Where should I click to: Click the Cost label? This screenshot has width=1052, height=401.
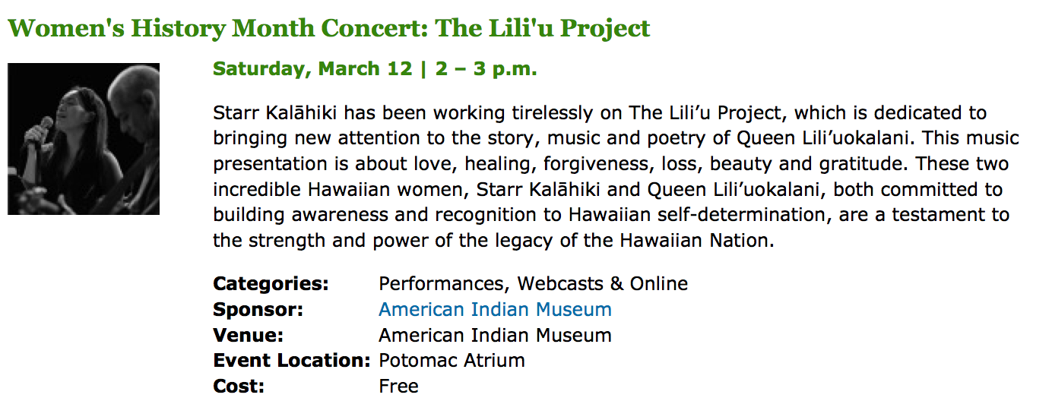click(x=239, y=386)
